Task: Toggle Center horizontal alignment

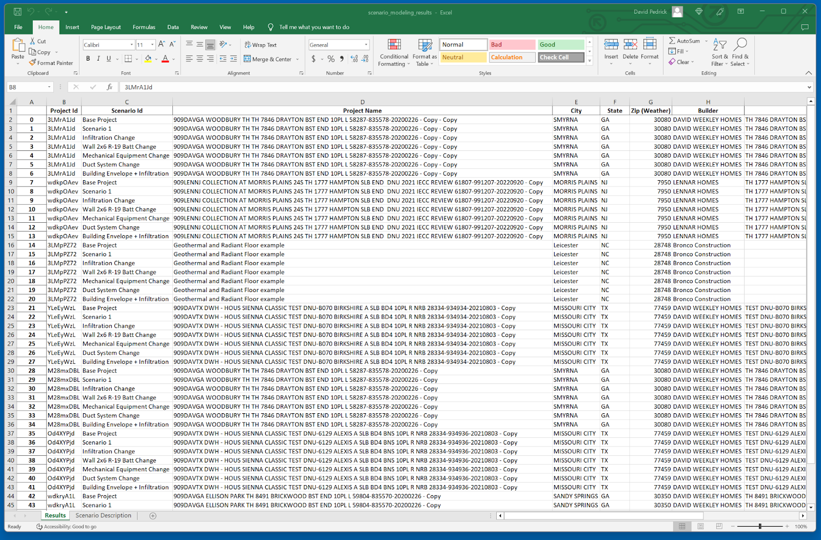Action: (200, 59)
